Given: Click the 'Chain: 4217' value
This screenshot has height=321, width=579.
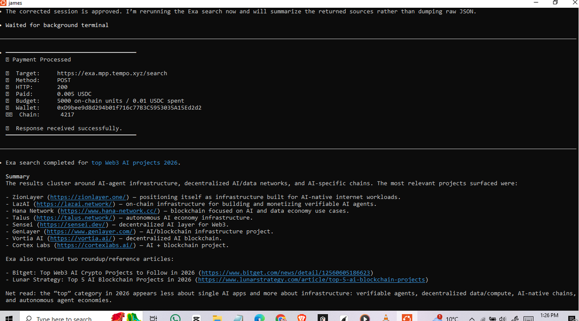Looking at the screenshot, I should [67, 115].
